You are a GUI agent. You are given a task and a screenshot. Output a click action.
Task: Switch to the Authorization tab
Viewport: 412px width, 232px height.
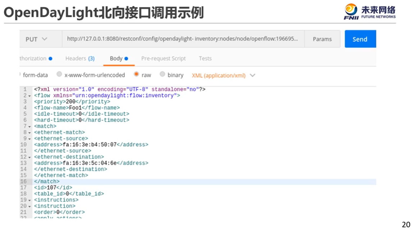[x=36, y=59]
